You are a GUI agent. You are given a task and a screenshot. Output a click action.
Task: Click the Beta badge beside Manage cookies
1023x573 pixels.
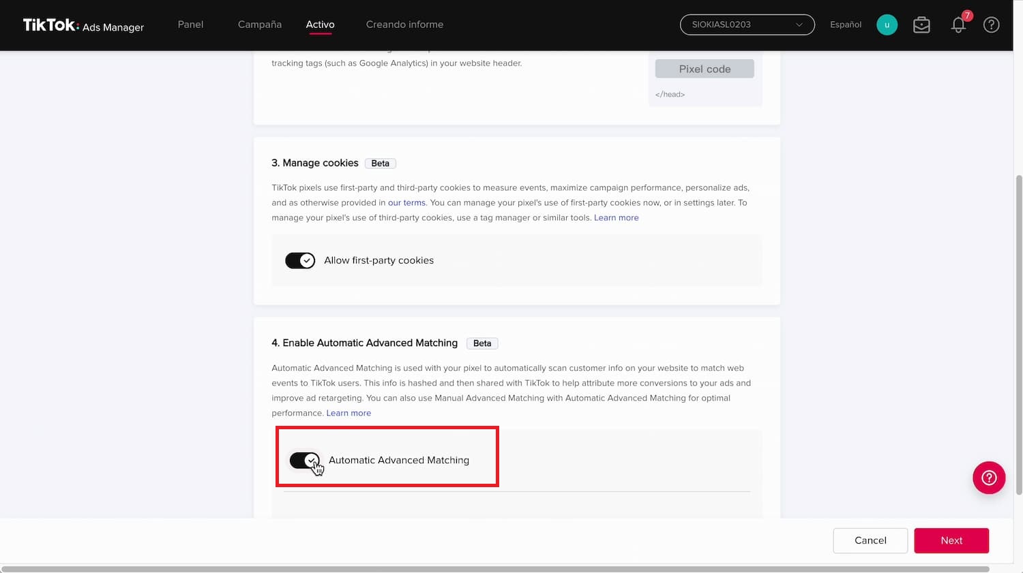[x=381, y=164]
